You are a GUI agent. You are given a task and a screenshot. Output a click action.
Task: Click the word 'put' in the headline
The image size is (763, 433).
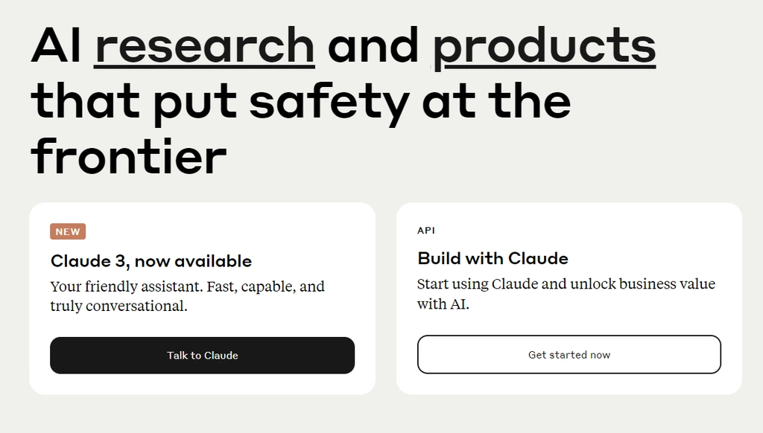(195, 103)
